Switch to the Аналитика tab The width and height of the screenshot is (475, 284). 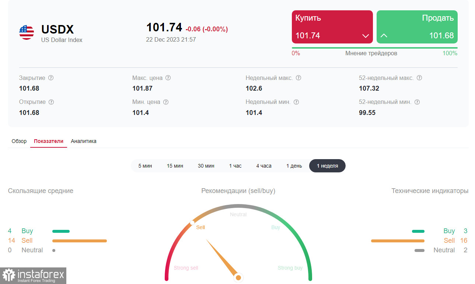(x=84, y=141)
